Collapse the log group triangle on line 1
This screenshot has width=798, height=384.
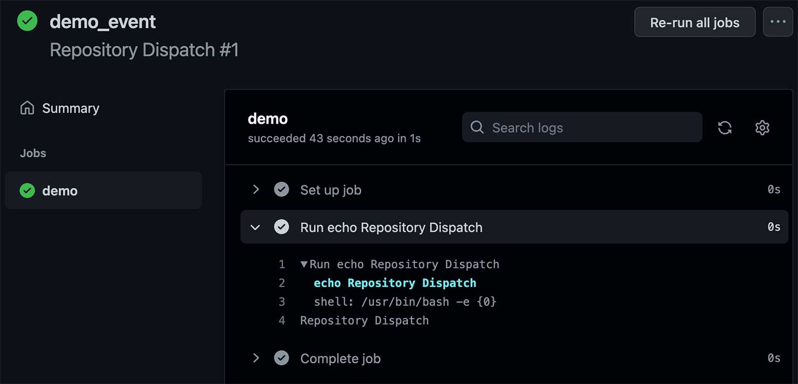point(304,264)
